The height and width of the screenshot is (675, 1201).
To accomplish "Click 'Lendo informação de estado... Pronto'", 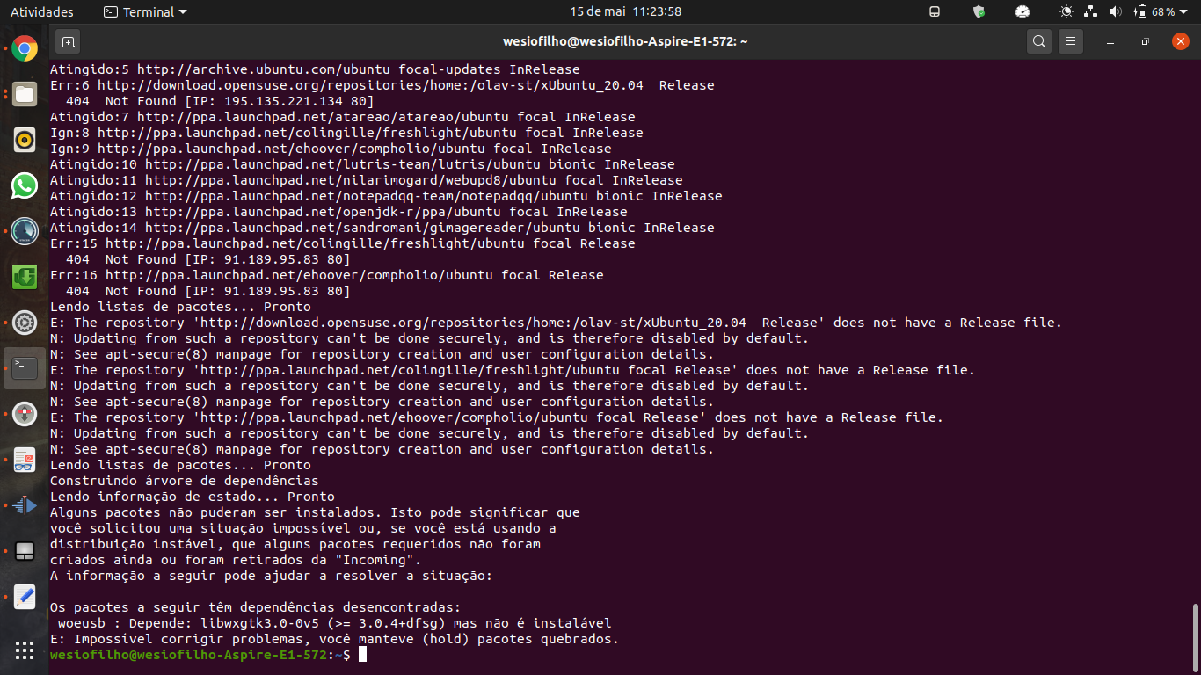I will click(193, 497).
